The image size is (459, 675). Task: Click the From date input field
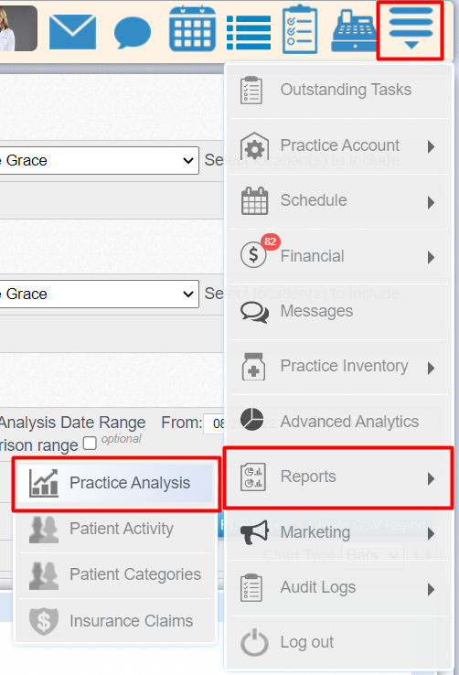click(x=214, y=423)
